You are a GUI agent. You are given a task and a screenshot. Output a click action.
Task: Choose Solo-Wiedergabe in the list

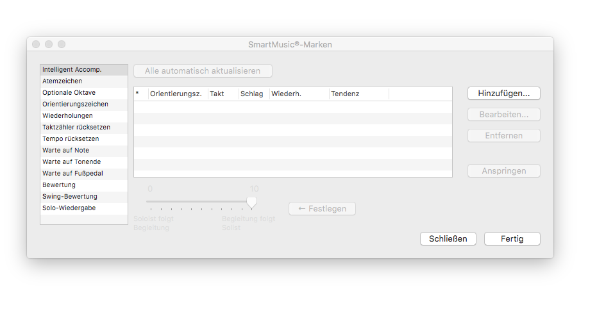tap(84, 208)
